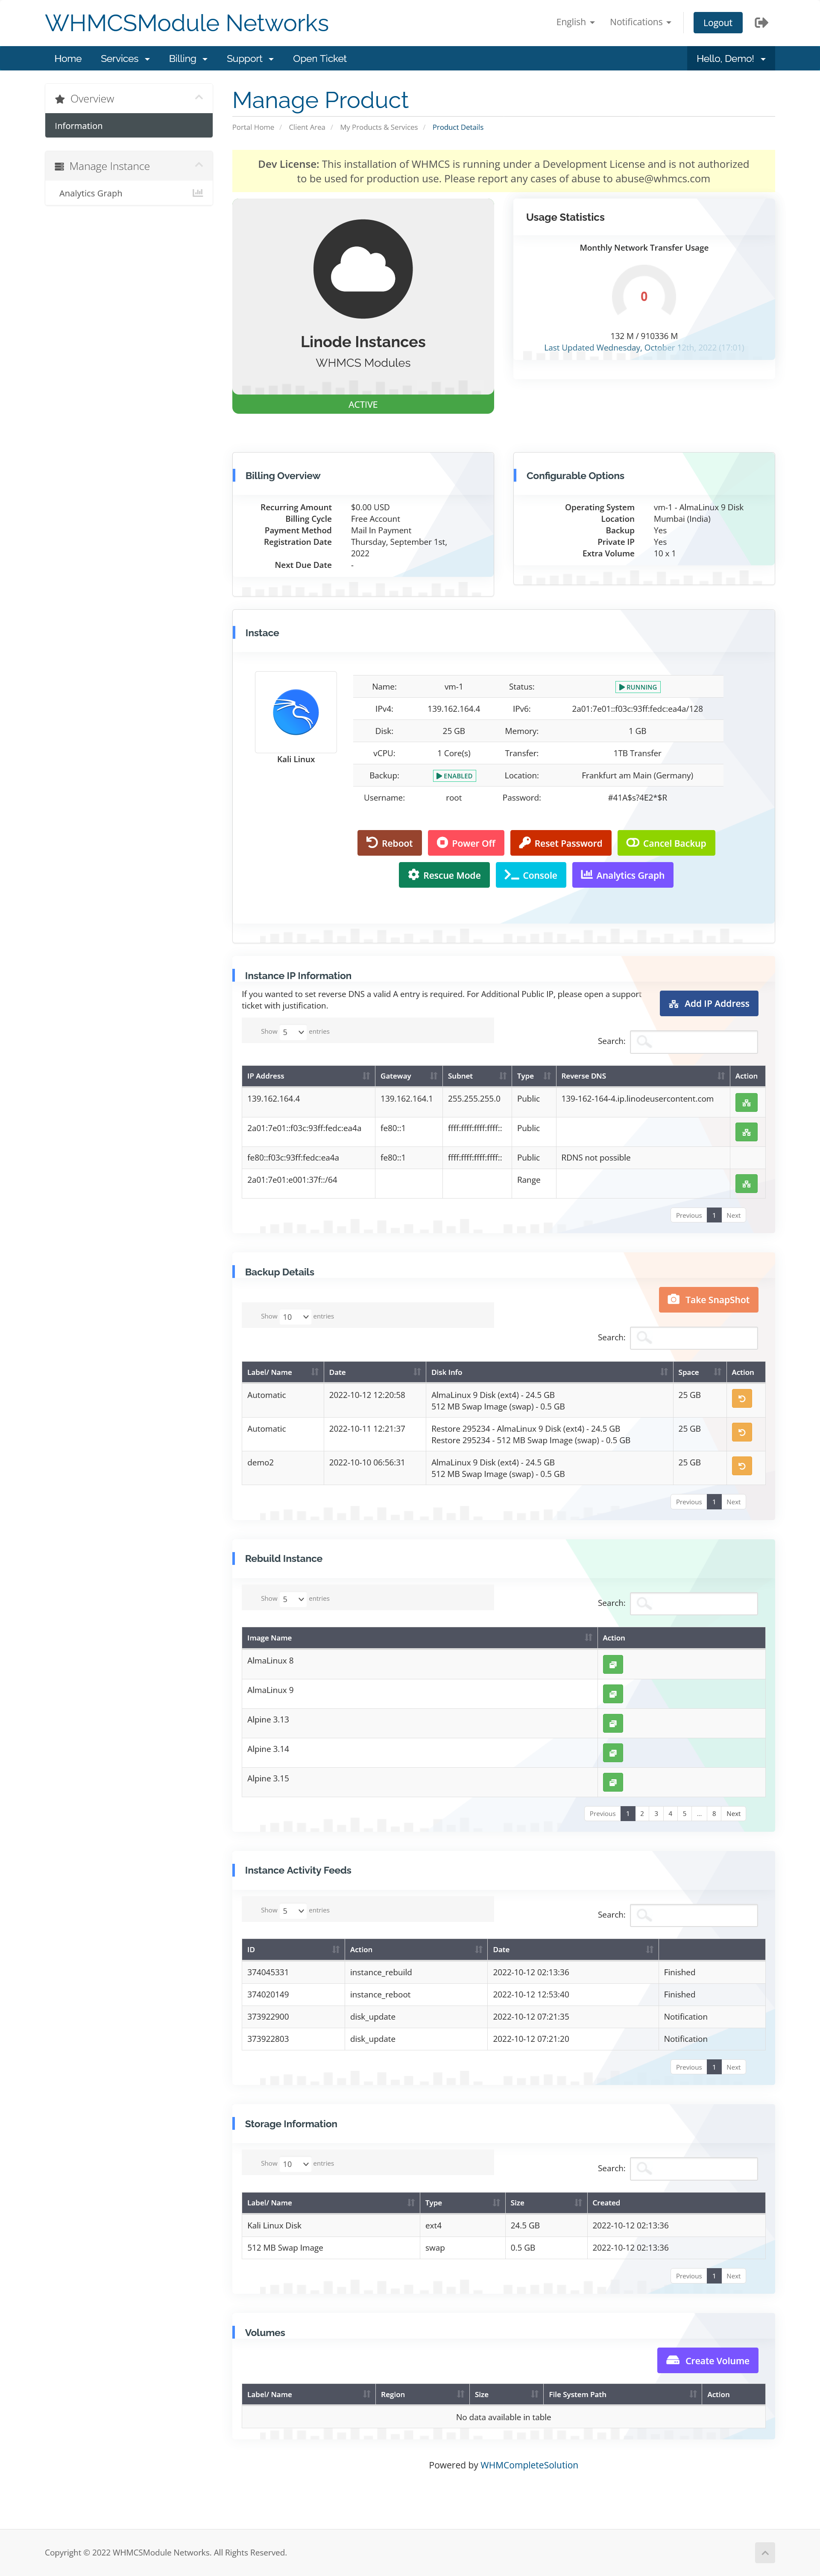This screenshot has height=2576, width=820.
Task: Change entries shown in Rebuild Instance table
Action: click(x=293, y=1599)
